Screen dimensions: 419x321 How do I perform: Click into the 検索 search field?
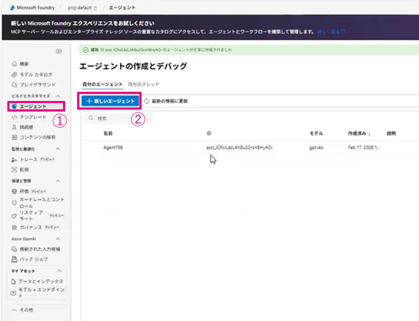coord(119,118)
